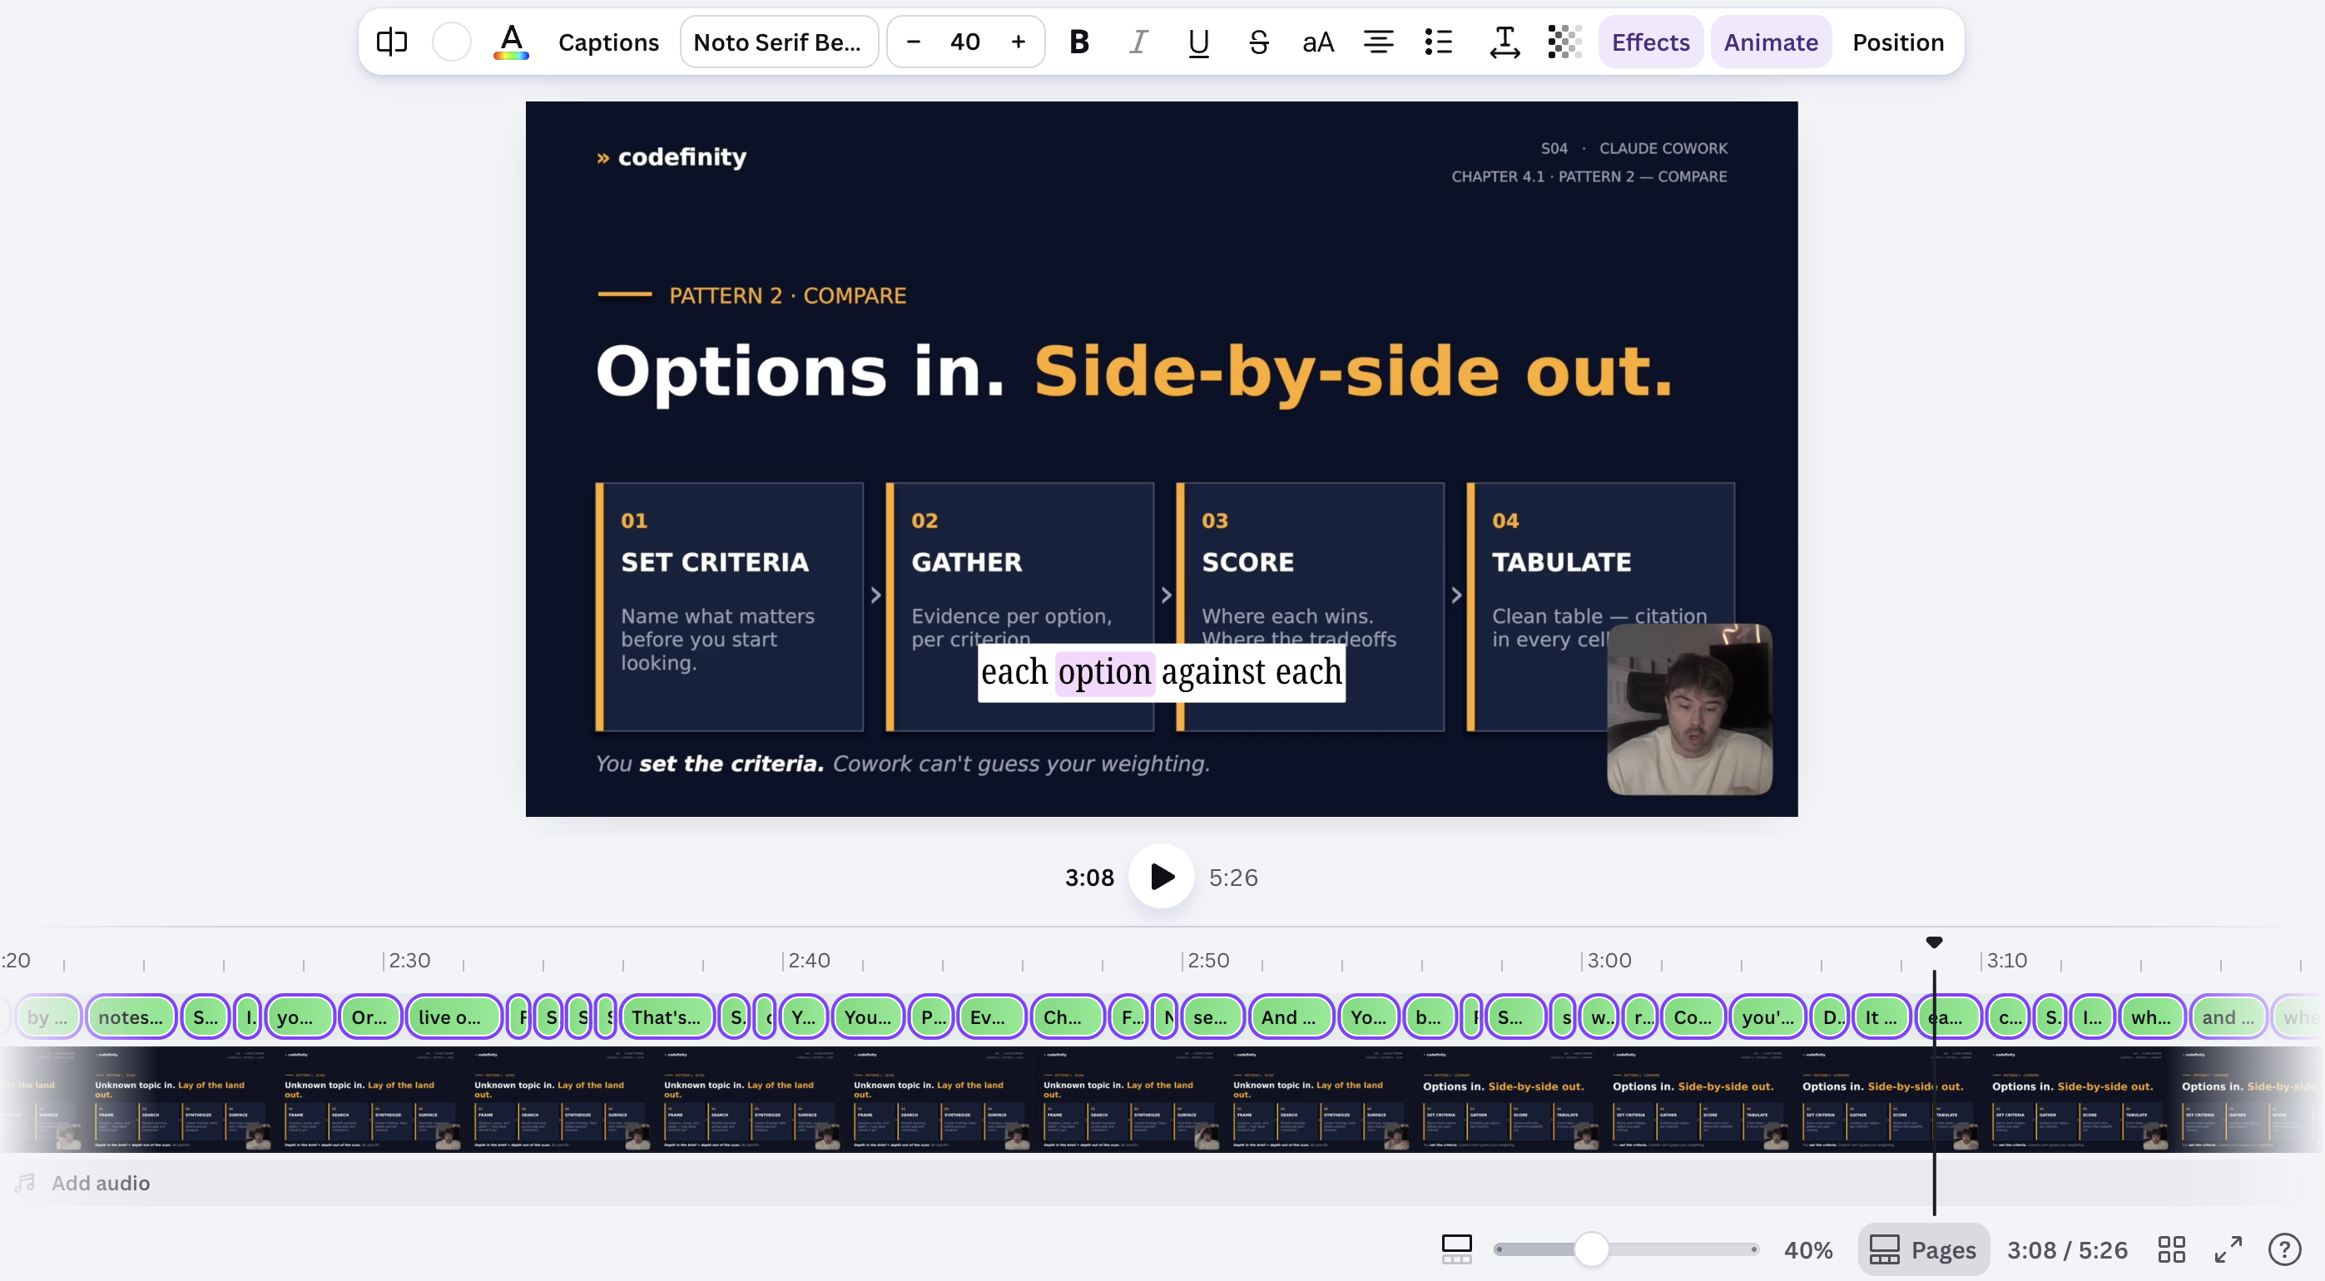Viewport: 2325px width, 1281px height.
Task: Open the Effects tab
Action: tap(1650, 42)
